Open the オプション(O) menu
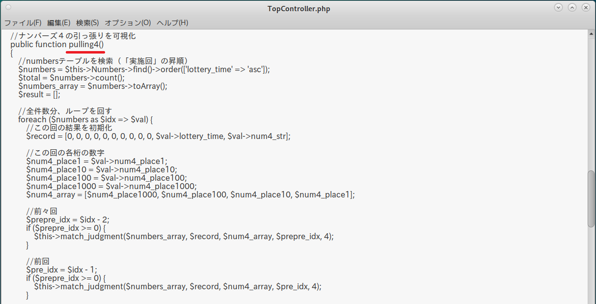This screenshot has height=304, width=596. click(x=128, y=23)
